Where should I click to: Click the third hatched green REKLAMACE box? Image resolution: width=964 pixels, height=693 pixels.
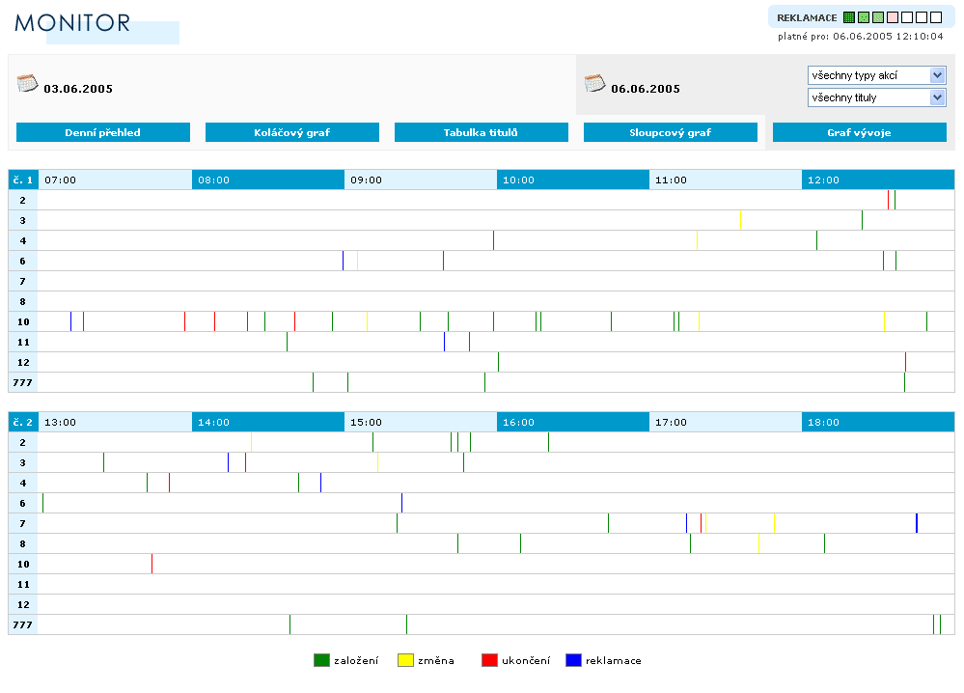point(878,17)
